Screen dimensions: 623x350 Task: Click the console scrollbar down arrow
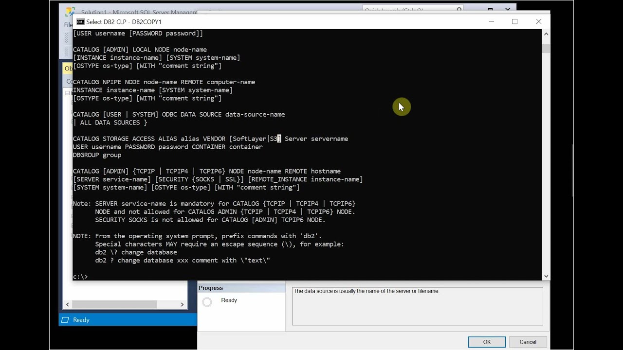coord(546,276)
